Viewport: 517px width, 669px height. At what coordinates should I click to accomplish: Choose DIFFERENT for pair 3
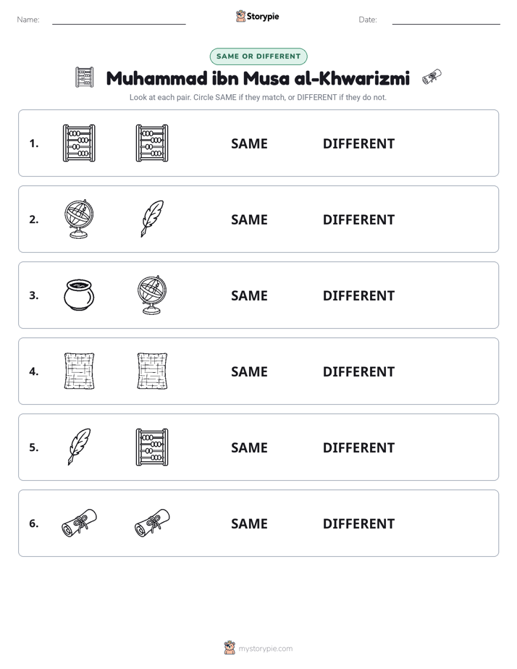click(x=358, y=295)
